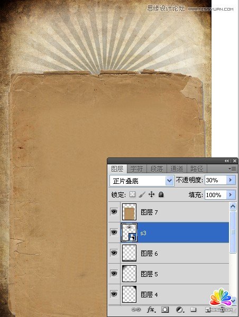Image resolution: width=239 pixels, height=317 pixels.
Task: Open the fill 填充 slider arrow
Action: pyautogui.click(x=231, y=194)
